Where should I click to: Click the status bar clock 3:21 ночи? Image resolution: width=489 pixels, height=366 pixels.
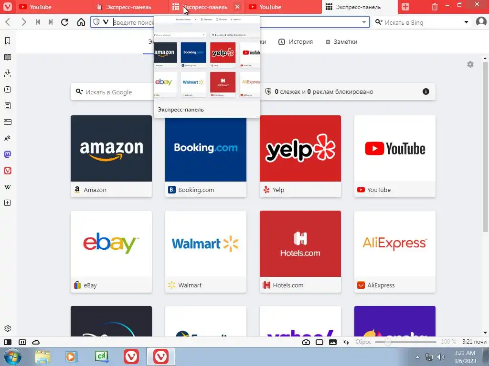click(474, 342)
